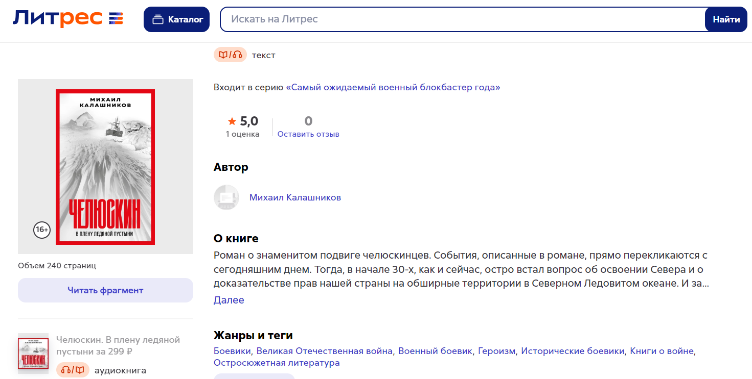Click the small audiobook cover thumbnail
Screen dimensions: 752x379
[x=33, y=352]
